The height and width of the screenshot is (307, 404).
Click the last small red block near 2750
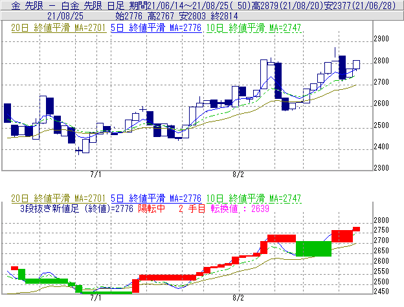tap(356, 229)
